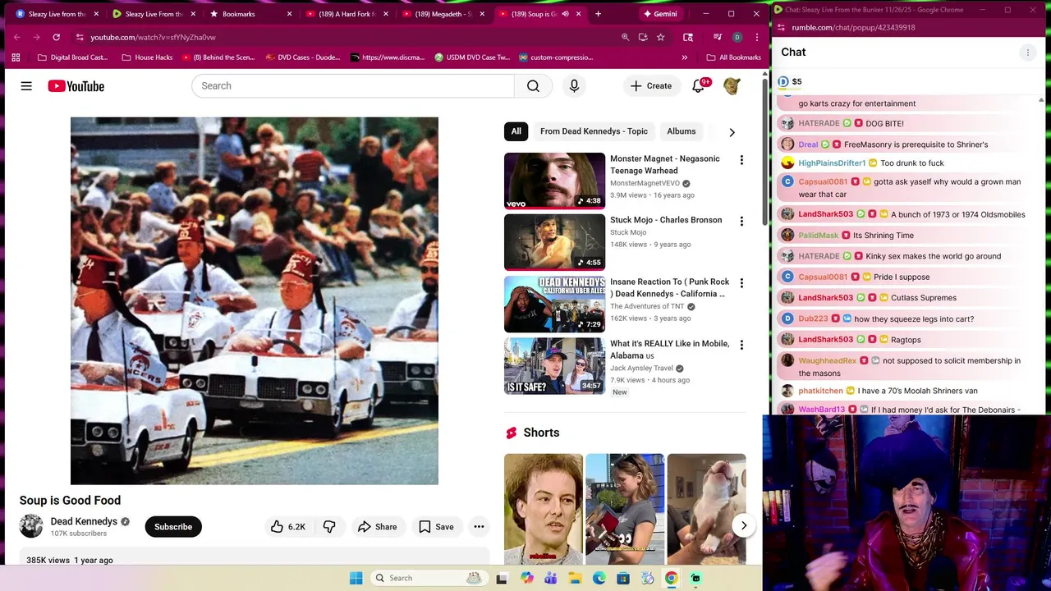The height and width of the screenshot is (591, 1051).
Task: Click the Windows taskbar search box
Action: click(x=429, y=578)
